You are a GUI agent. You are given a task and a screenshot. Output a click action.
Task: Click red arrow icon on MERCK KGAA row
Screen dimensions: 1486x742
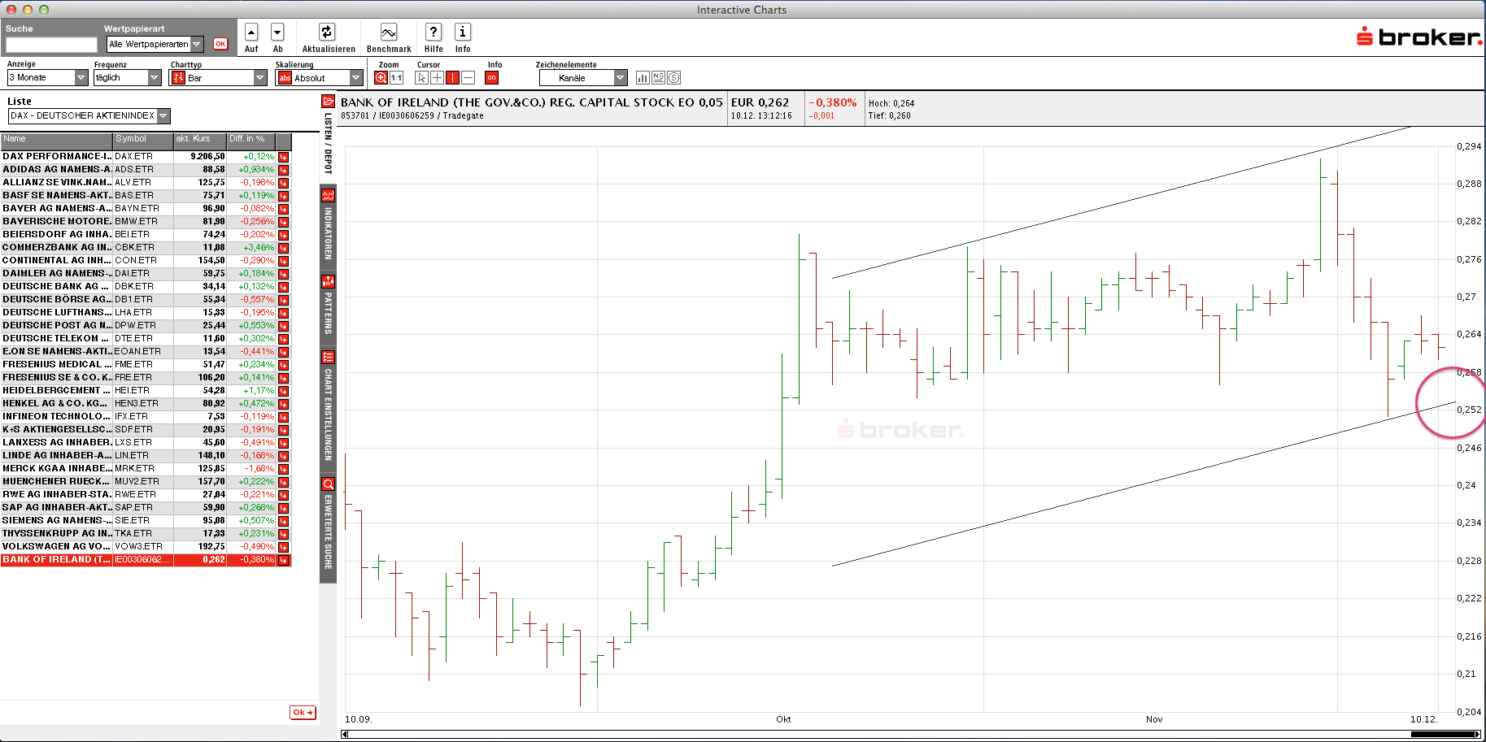coord(283,469)
